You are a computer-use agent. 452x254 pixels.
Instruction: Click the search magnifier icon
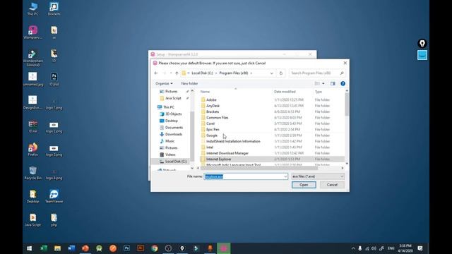tap(342, 73)
